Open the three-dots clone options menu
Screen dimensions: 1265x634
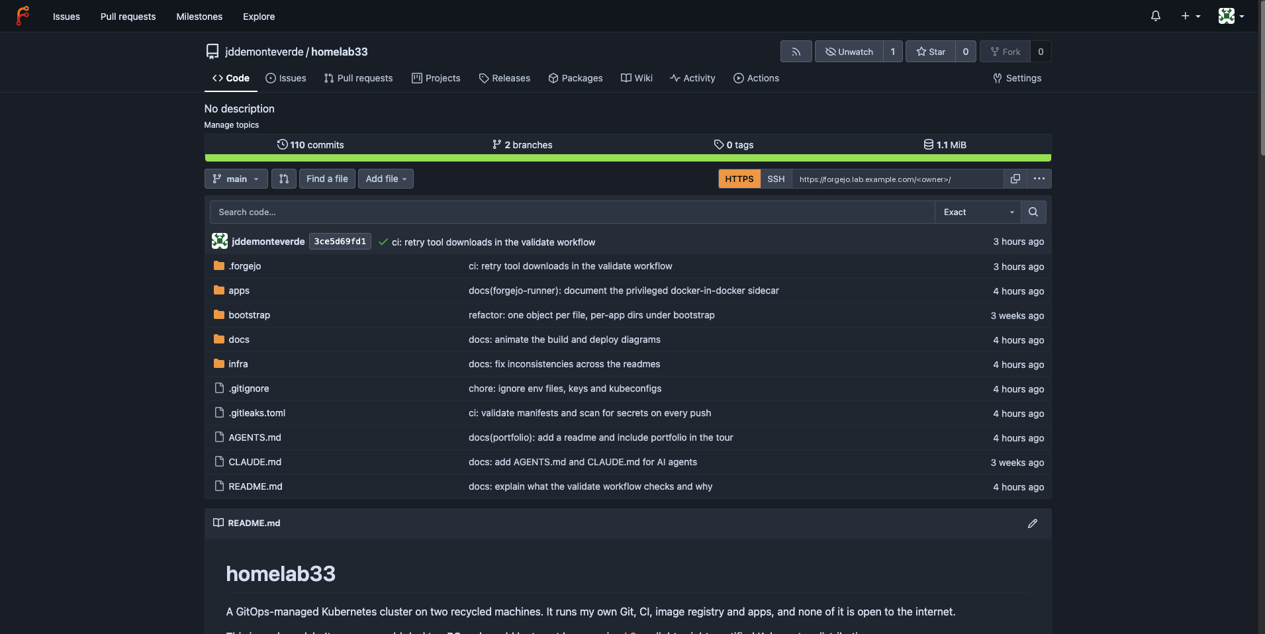(x=1039, y=179)
